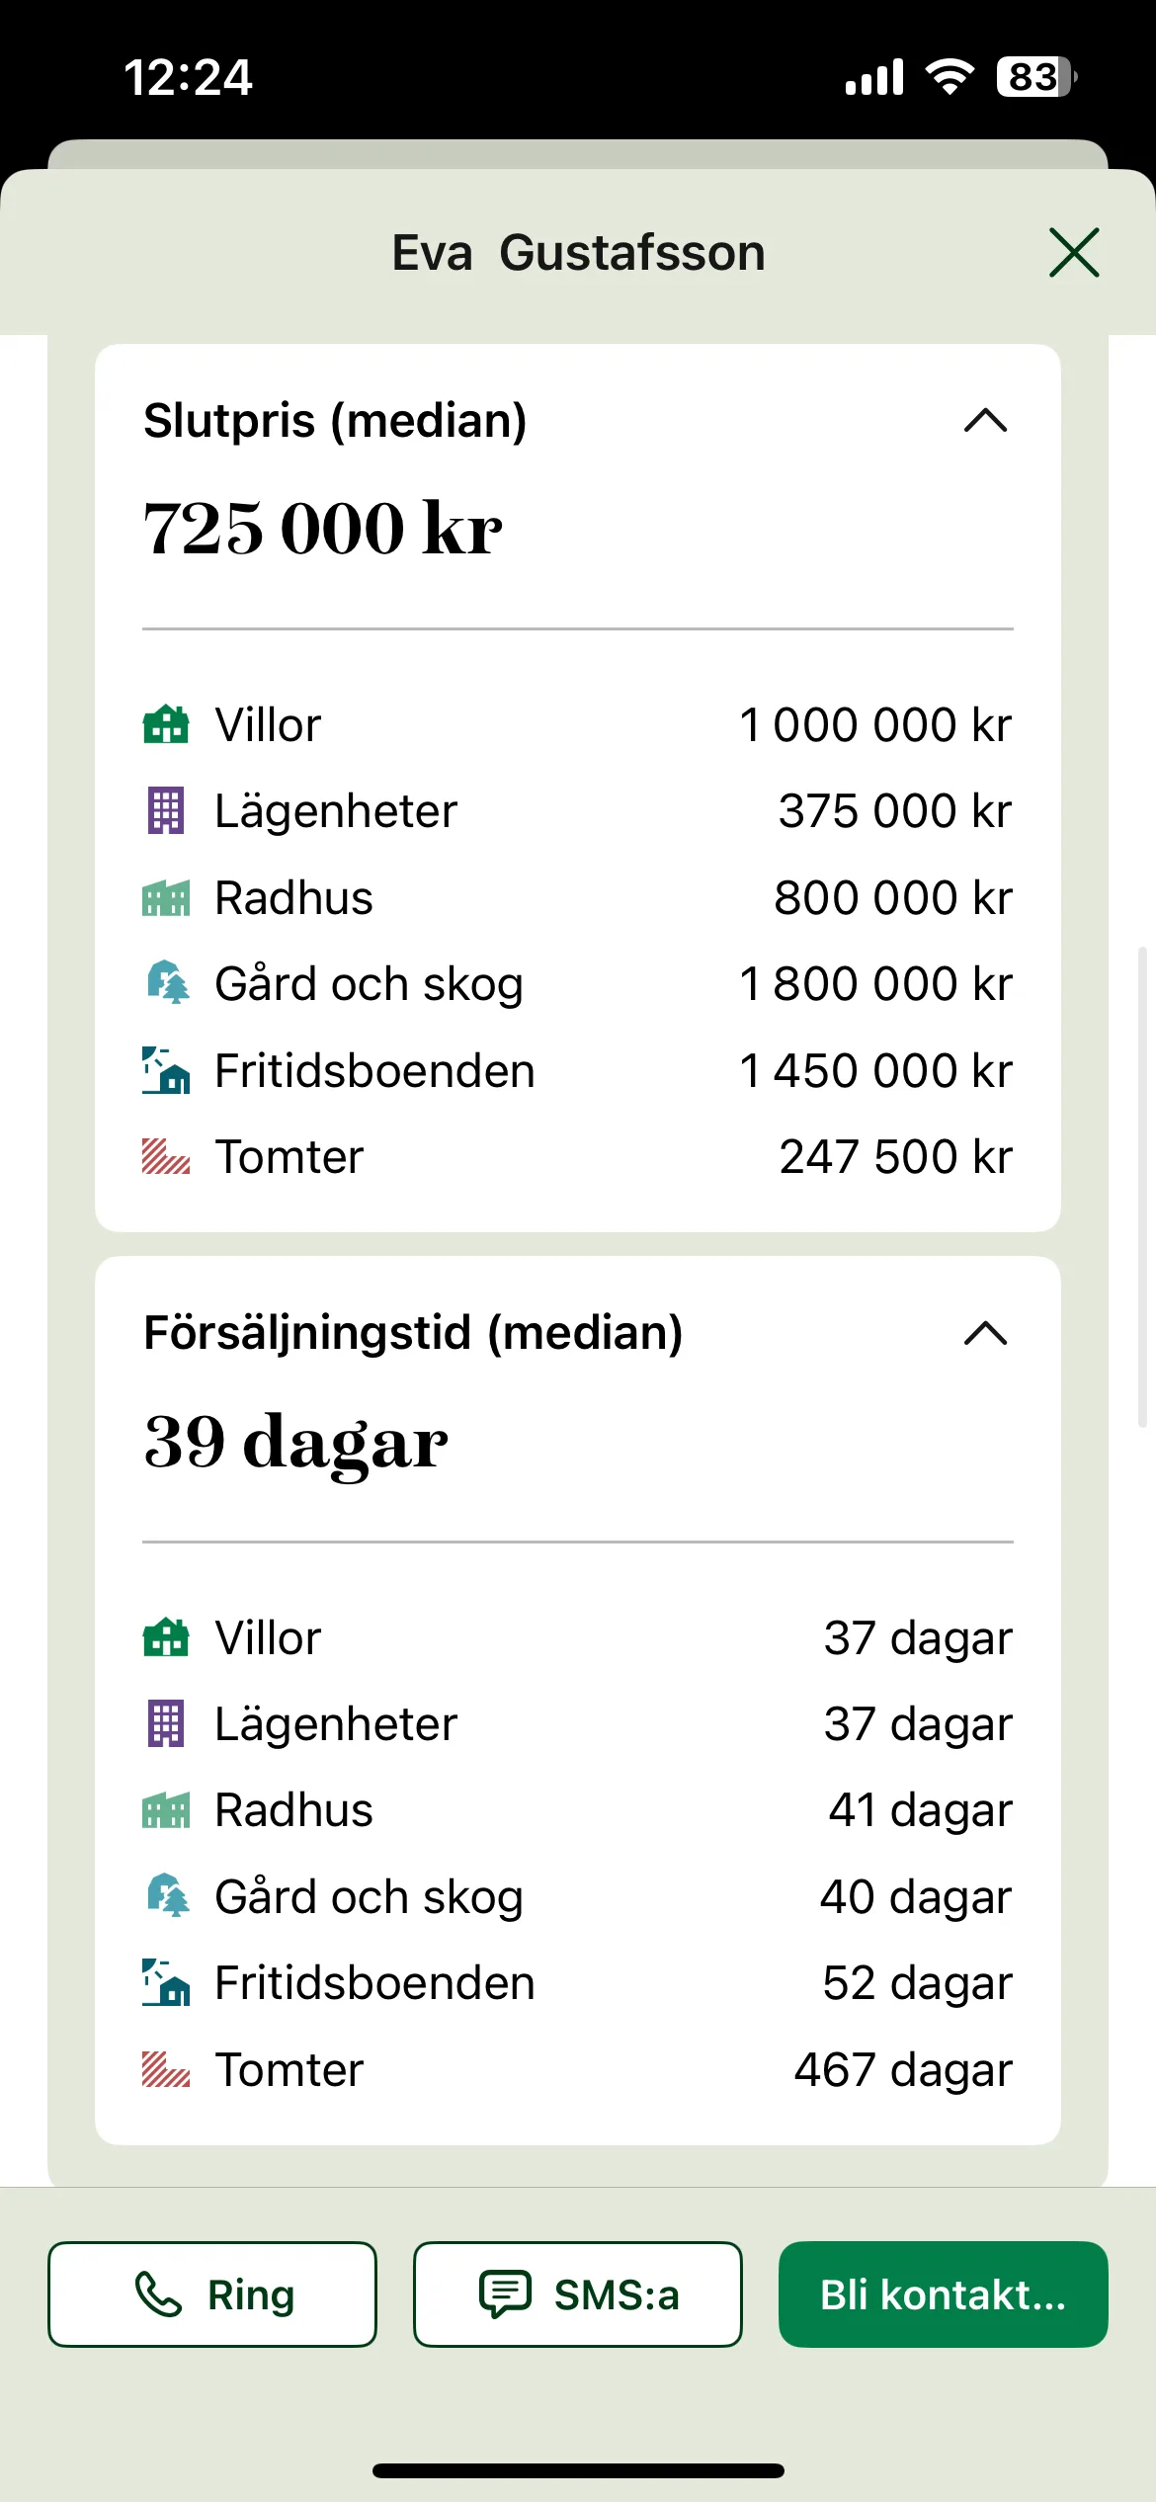This screenshot has height=2502, width=1156.
Task: Select the Lägenheter 37 dagar row
Action: coord(578,1724)
